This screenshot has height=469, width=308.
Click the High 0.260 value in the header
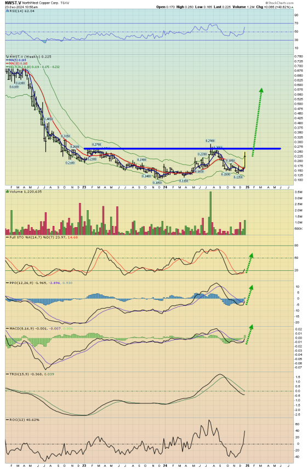point(185,7)
